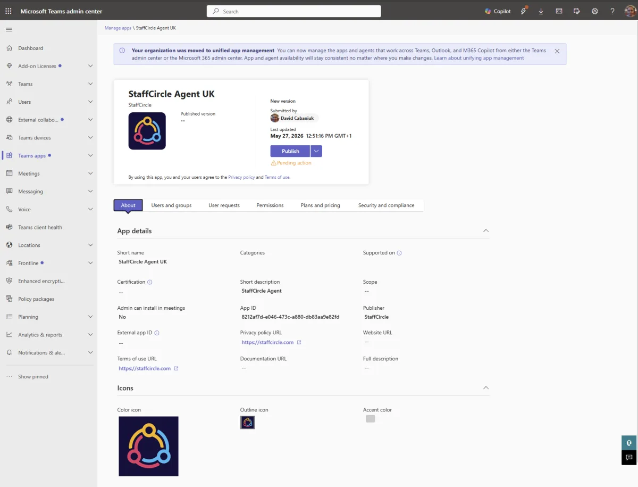Open Terms of use link in app card
Viewport: 638px width, 487px height.
pos(277,177)
